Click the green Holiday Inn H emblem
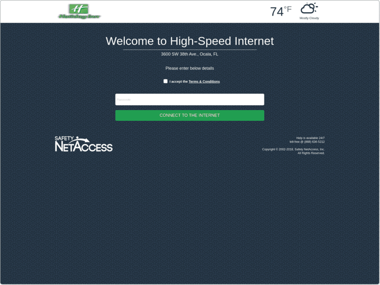This screenshot has width=380, height=285. pyautogui.click(x=79, y=9)
